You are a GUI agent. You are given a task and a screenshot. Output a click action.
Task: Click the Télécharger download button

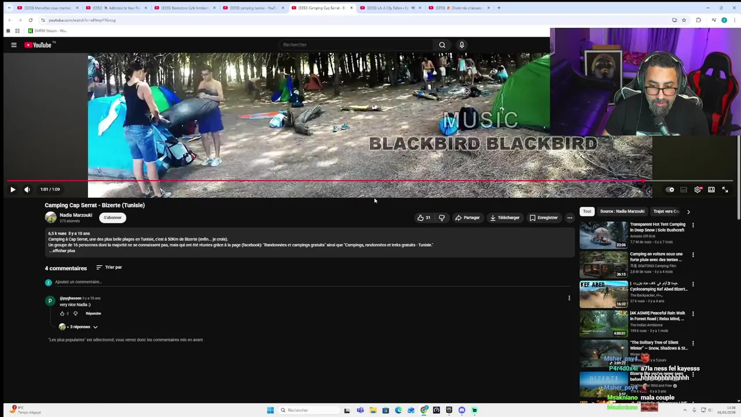click(x=505, y=218)
